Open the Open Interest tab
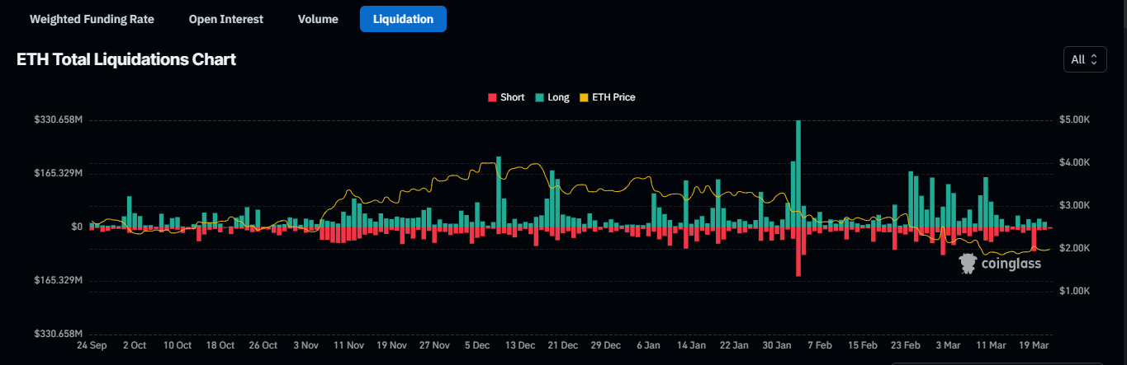1127x365 pixels. 226,19
